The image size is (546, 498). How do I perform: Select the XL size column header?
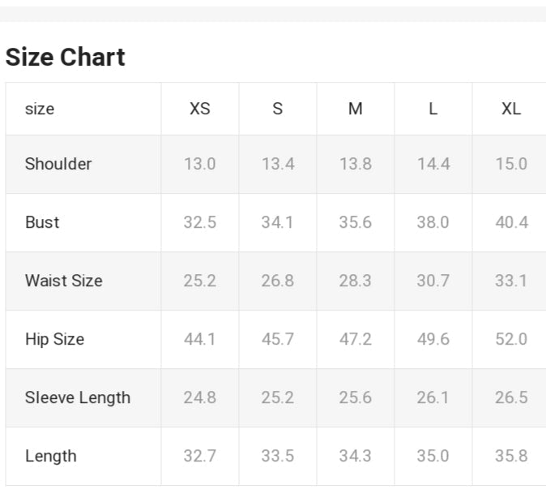[x=511, y=109]
